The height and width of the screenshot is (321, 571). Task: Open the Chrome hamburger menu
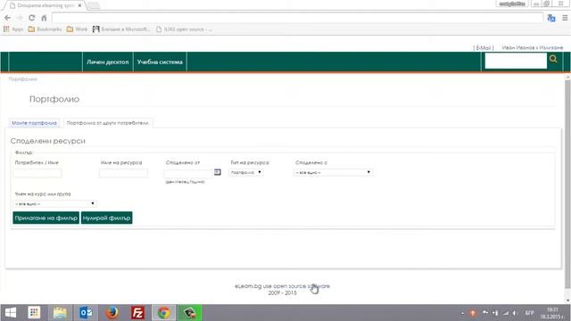click(565, 18)
